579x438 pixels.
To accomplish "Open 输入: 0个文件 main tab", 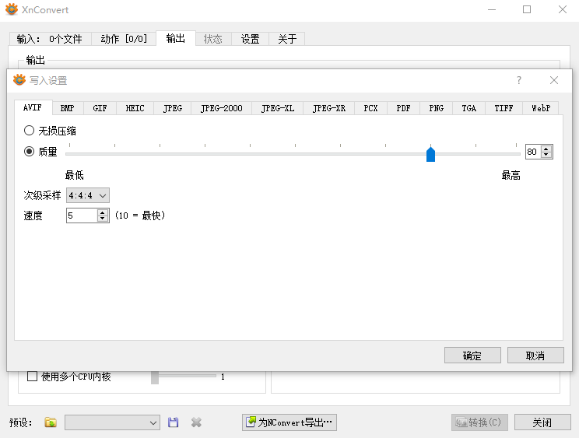I will pyautogui.click(x=51, y=39).
